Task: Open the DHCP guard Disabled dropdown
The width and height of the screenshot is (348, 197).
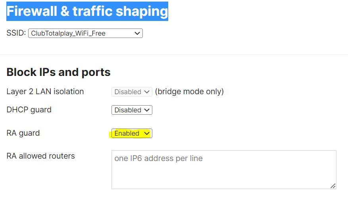Action: (132, 110)
